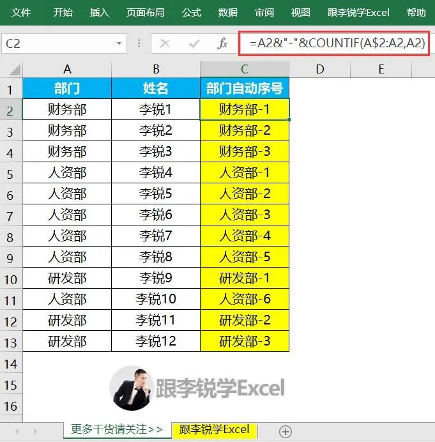Viewport: 435px width, 442px height.
Task: Select cell containing 李锐6
Action: point(156,215)
